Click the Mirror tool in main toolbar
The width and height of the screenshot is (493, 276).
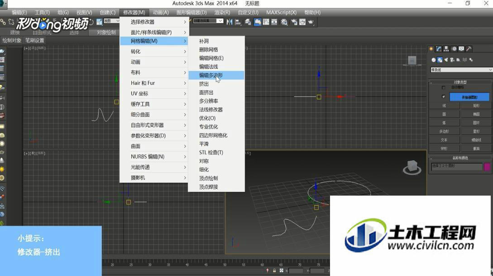(230, 22)
